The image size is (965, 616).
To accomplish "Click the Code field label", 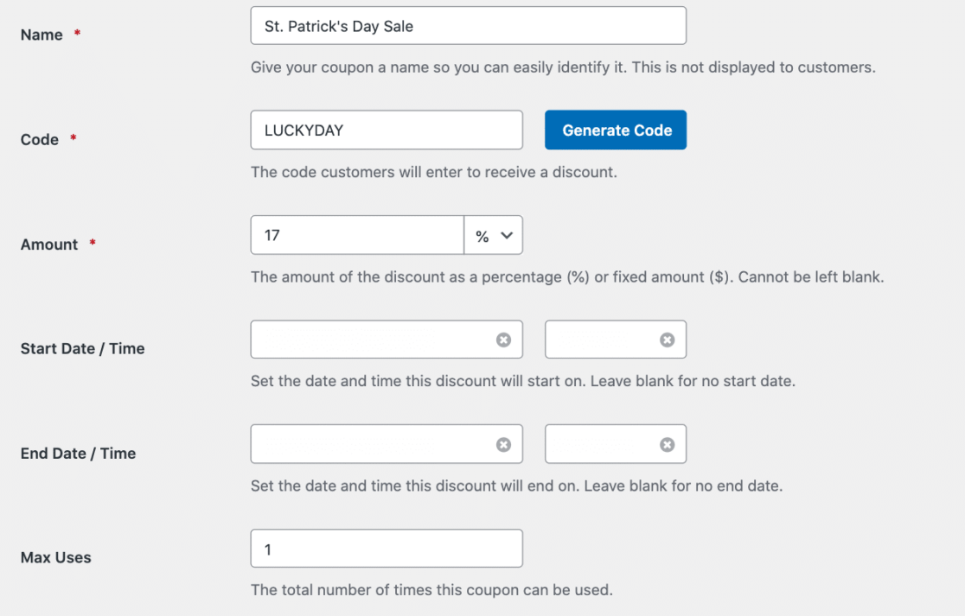I will click(x=40, y=140).
